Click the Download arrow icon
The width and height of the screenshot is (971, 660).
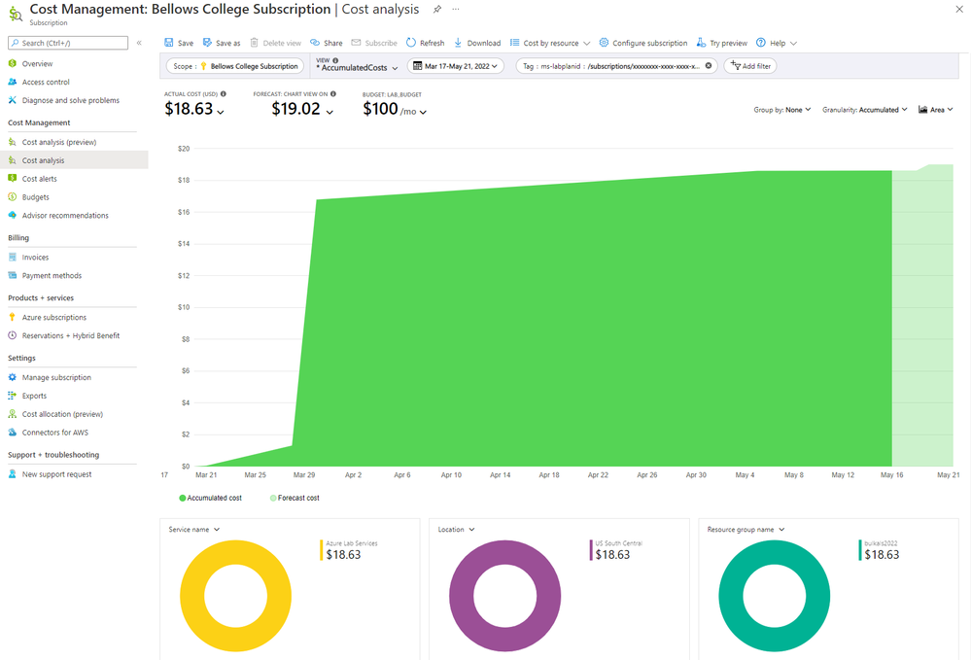tap(458, 43)
